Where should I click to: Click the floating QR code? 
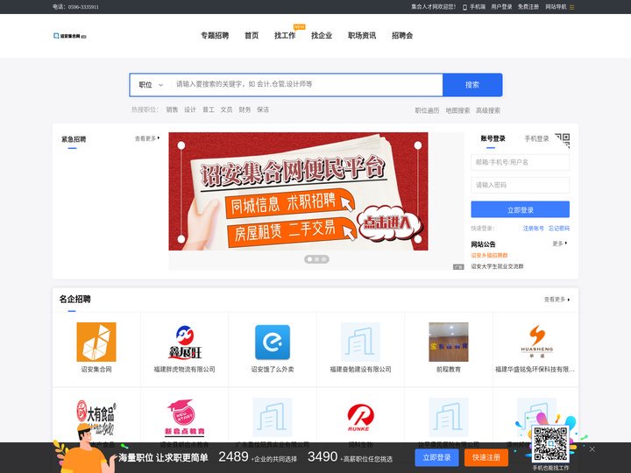click(550, 443)
